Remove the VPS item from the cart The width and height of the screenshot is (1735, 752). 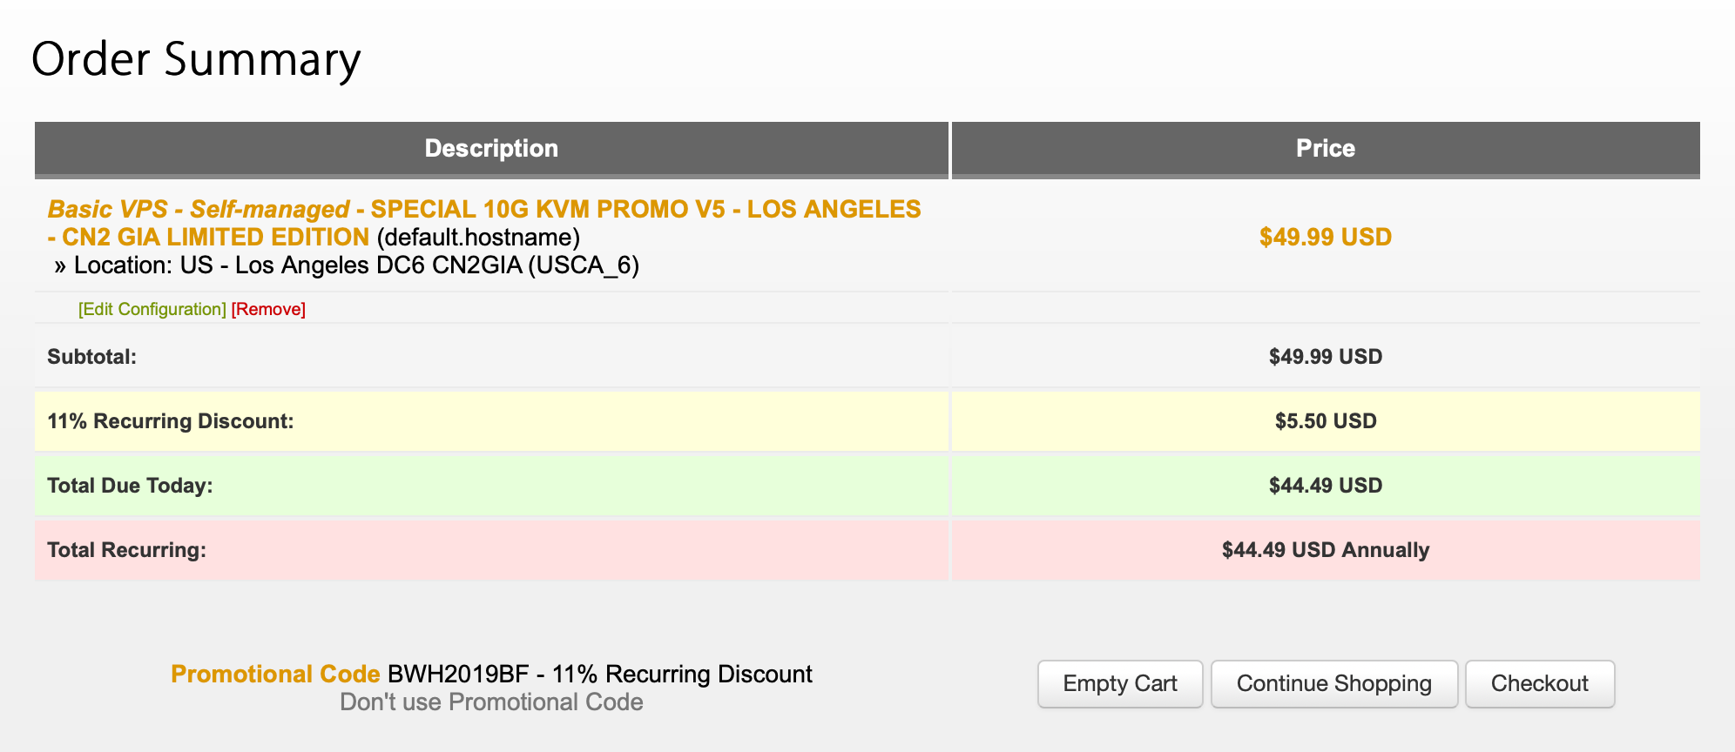tap(268, 310)
